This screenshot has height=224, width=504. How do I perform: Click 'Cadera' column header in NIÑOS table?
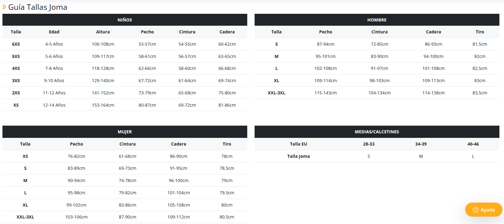click(227, 32)
